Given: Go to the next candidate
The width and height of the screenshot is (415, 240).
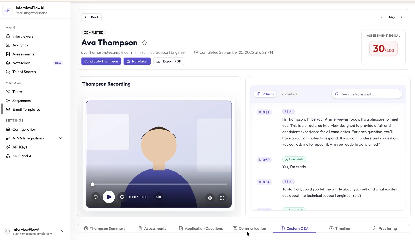Looking at the screenshot, I should 401,17.
